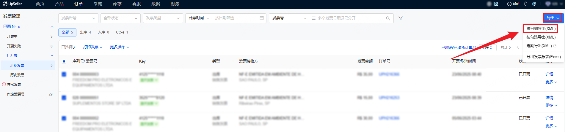Screen dimensions: 565x132
Task: Open the apps grid icon
Action: tap(496, 4)
